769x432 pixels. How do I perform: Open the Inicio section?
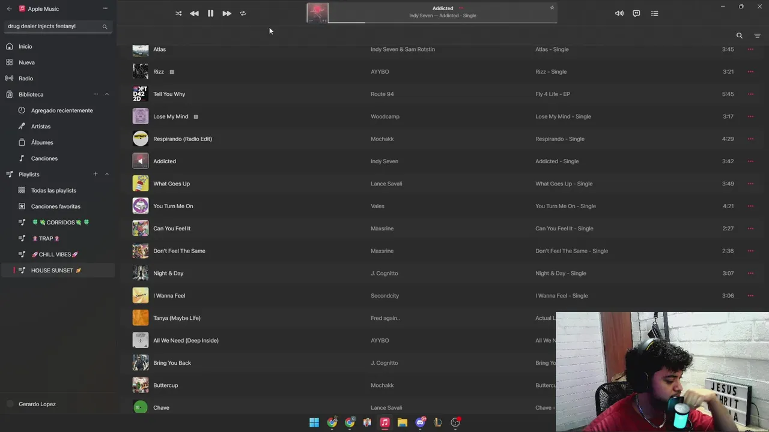(25, 46)
